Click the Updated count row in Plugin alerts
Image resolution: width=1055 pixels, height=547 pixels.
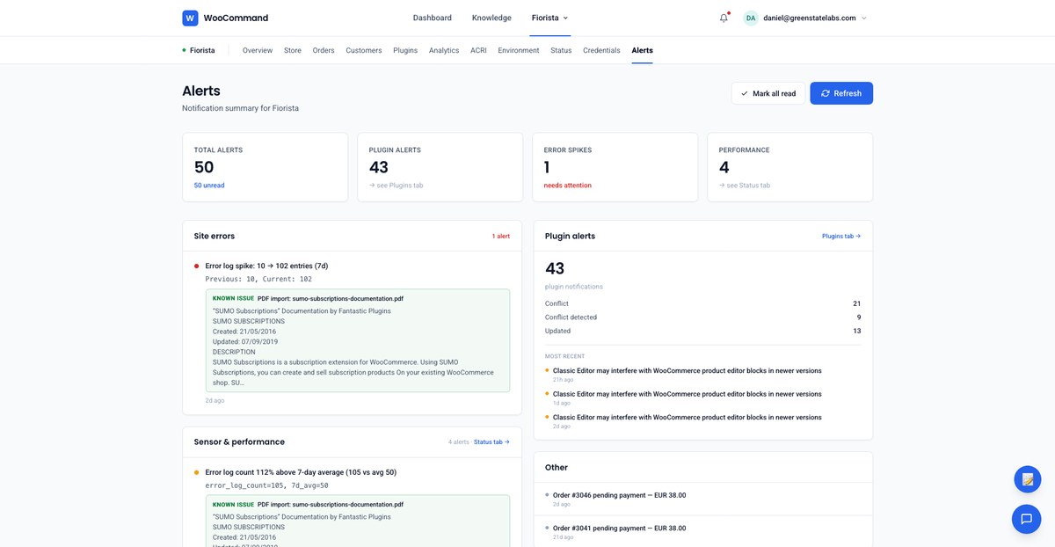pyautogui.click(x=702, y=331)
